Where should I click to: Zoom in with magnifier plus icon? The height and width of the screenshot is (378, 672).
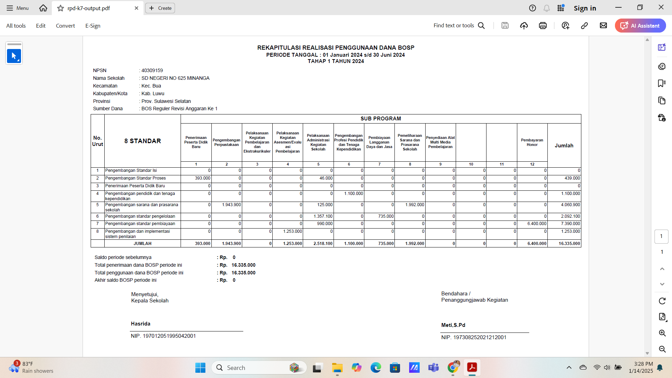tap(662, 333)
